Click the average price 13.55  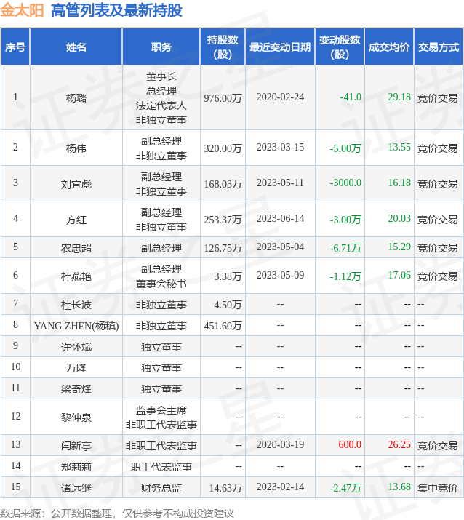point(399,147)
